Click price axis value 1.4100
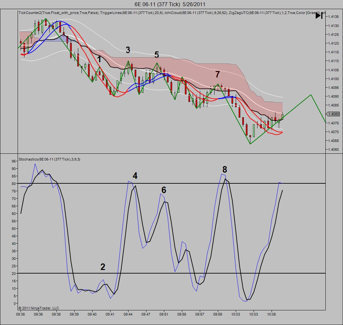This screenshot has width=343, height=325. click(334, 79)
